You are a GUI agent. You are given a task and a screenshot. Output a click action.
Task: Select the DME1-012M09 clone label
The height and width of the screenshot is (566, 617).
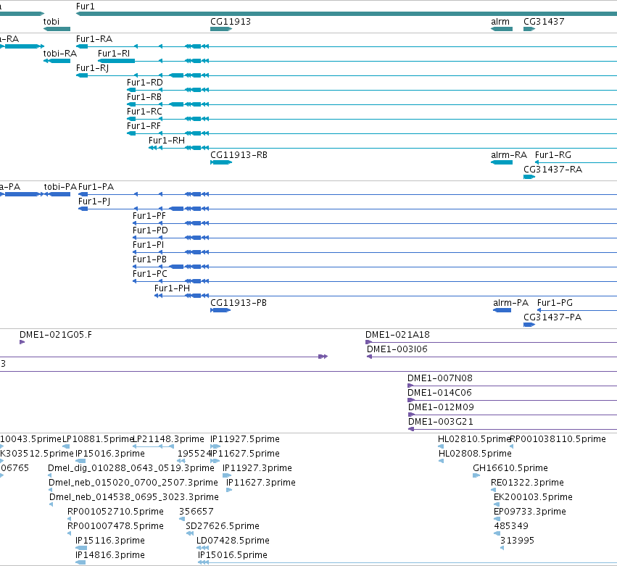pyautogui.click(x=441, y=407)
